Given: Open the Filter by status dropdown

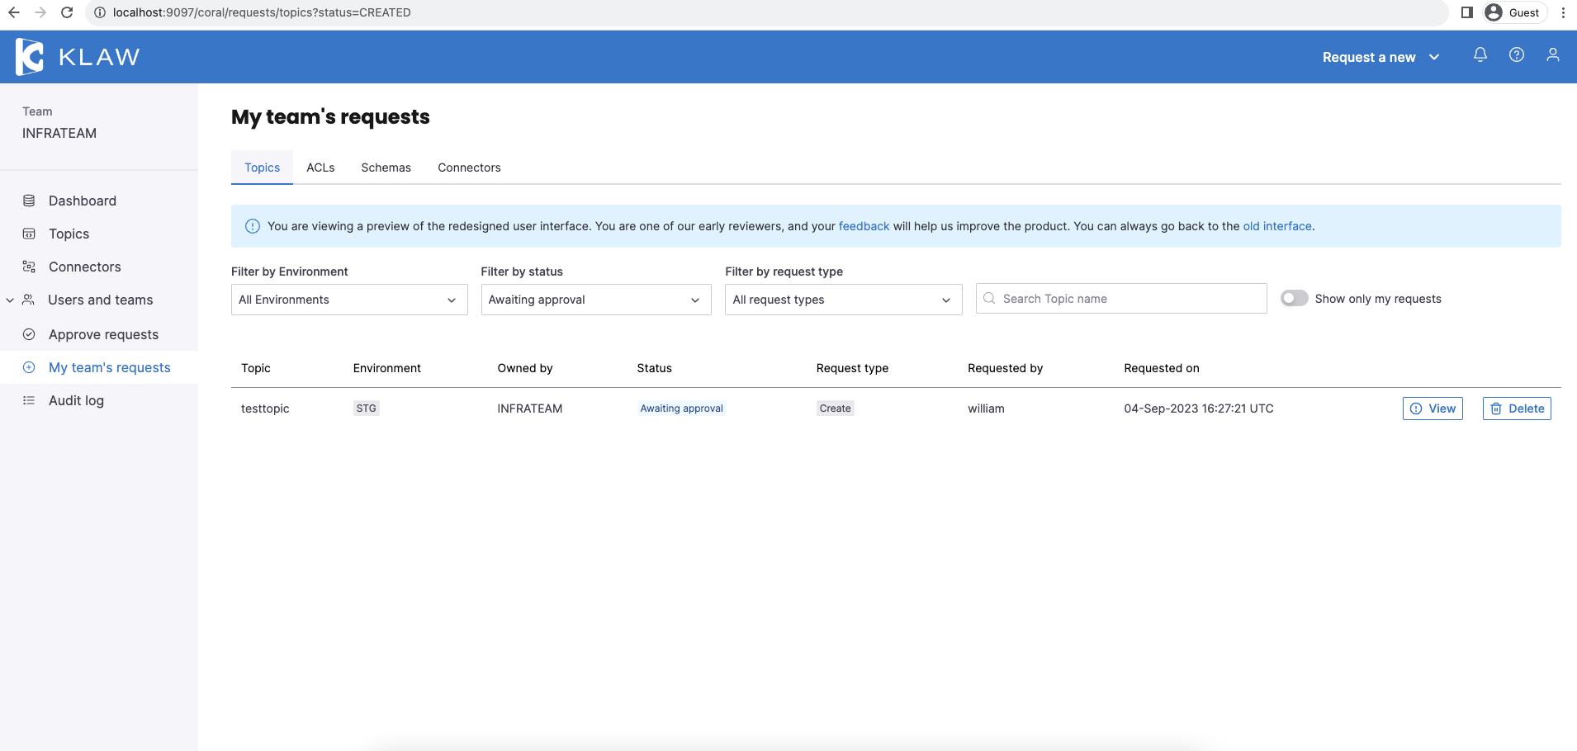Looking at the screenshot, I should [595, 300].
